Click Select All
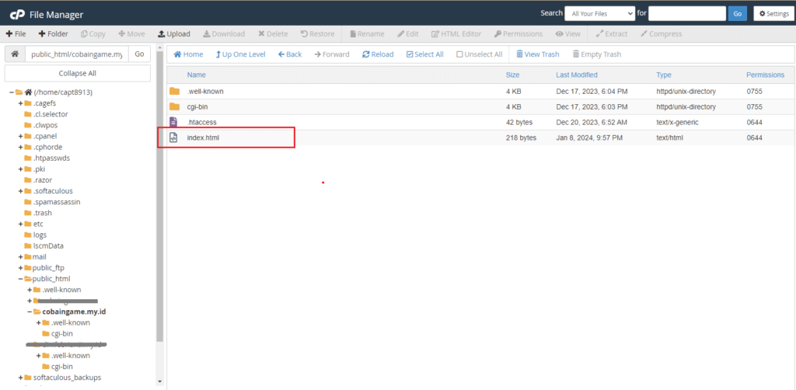The width and height of the screenshot is (796, 390). [x=425, y=54]
